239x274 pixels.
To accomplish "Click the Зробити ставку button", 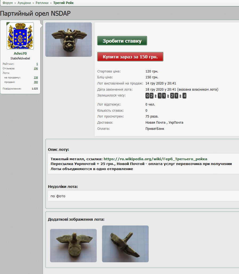I will [122, 41].
